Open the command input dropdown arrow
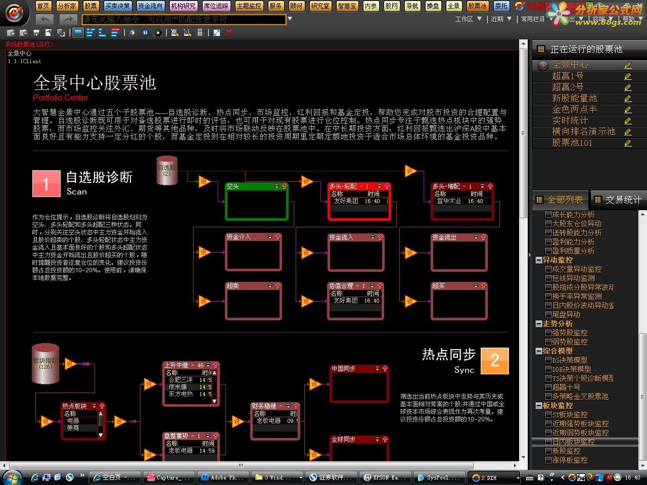The image size is (647, 485). [x=290, y=19]
